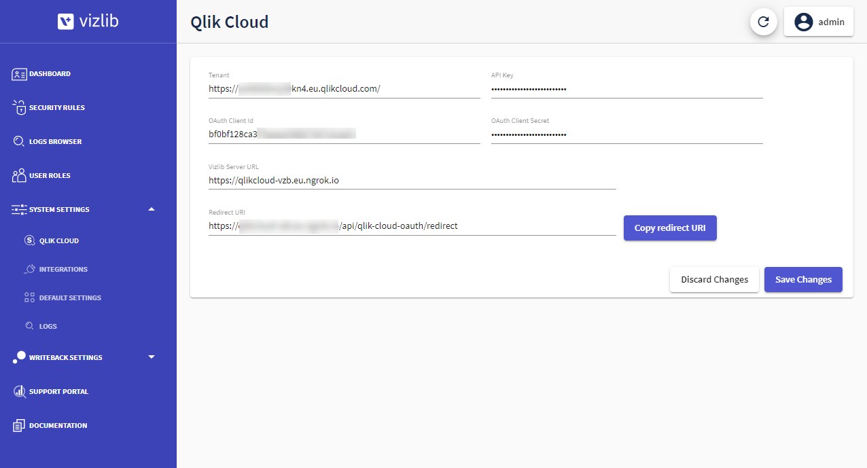Click the Support Portal icon
This screenshot has height=468, width=867.
point(19,391)
